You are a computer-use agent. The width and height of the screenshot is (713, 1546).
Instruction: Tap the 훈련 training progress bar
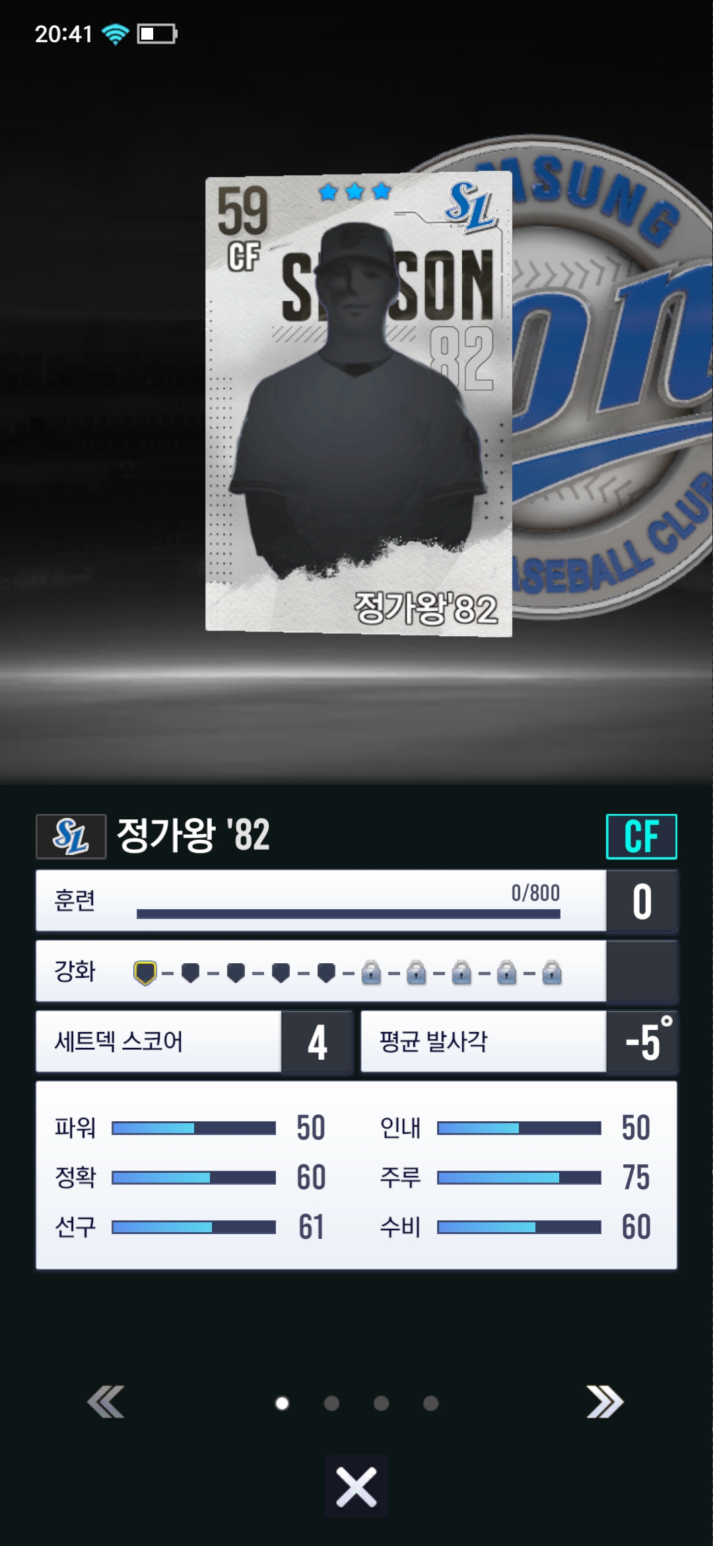pos(348,914)
